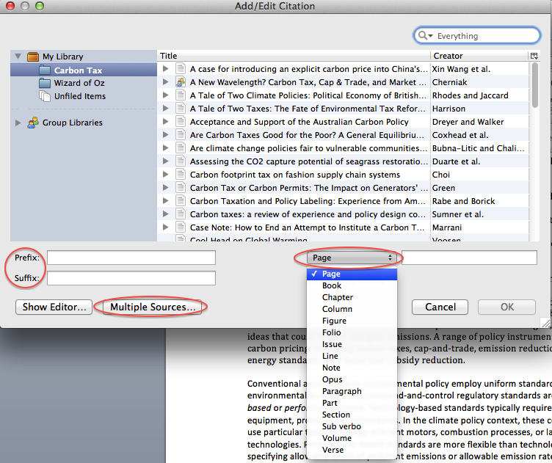Click the item list vertical scrollbar thumb
This screenshot has height=463, width=552.
coord(534,85)
